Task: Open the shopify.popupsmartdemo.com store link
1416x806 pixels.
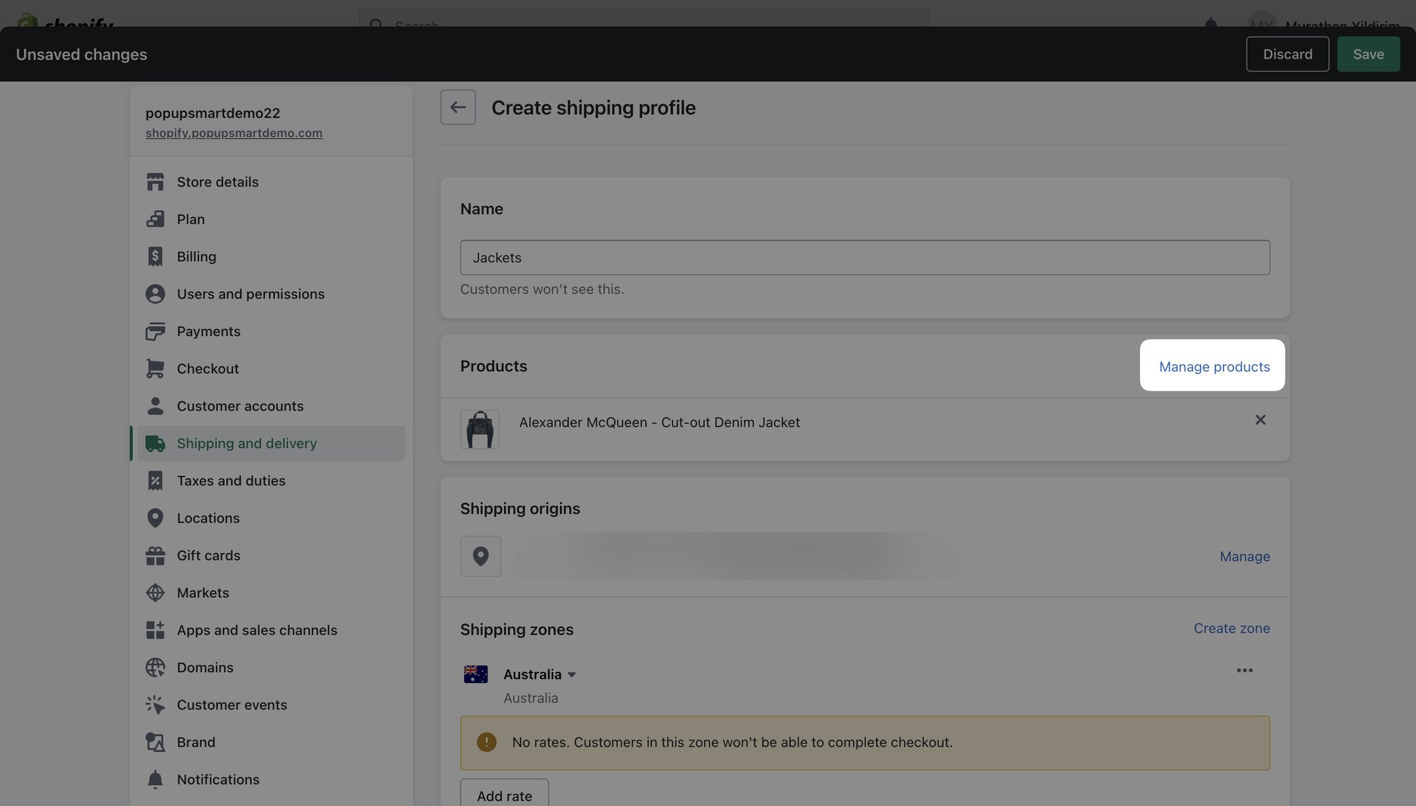Action: point(234,133)
